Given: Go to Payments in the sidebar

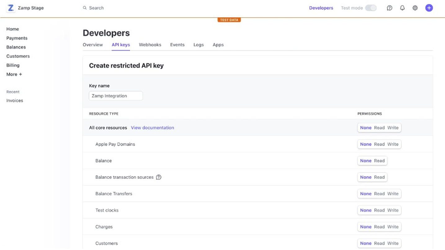Looking at the screenshot, I should 17,38.
